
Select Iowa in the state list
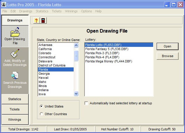click(56, 94)
